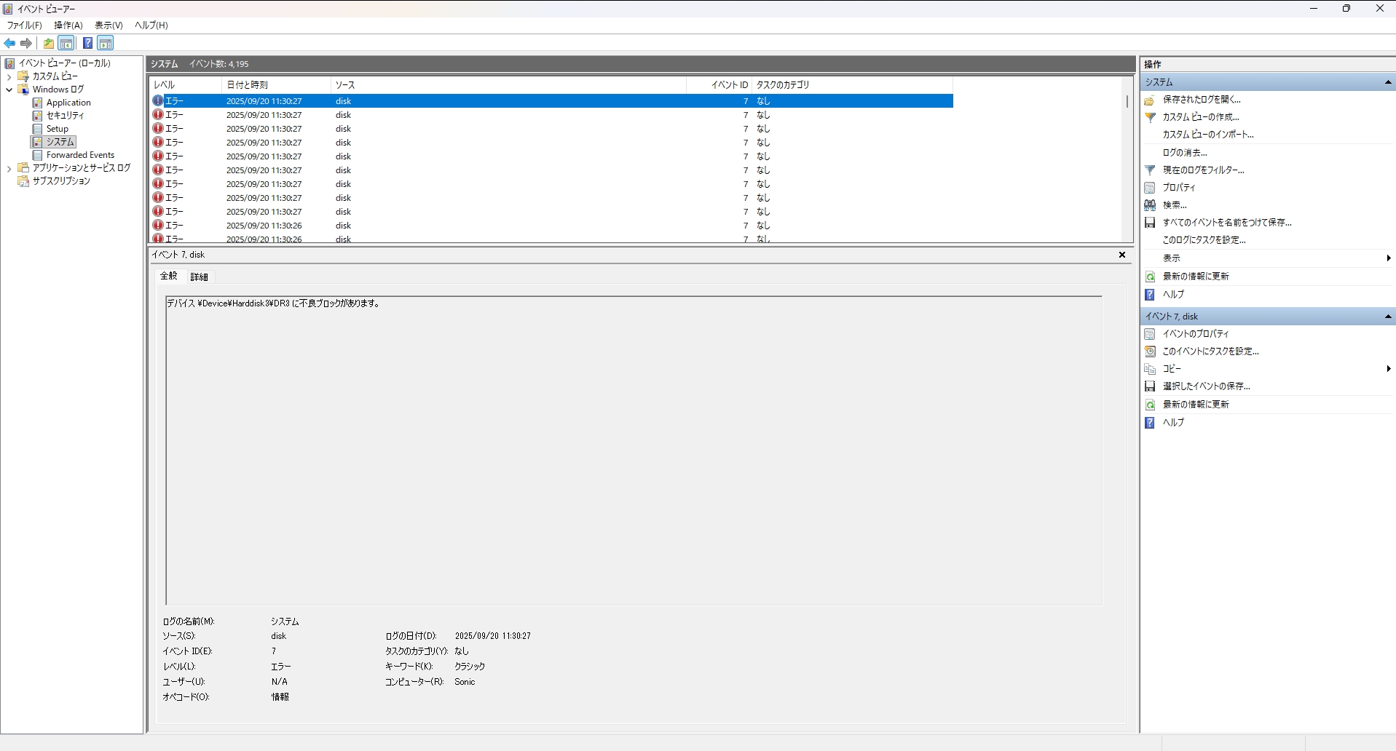Click ログの消去... action
This screenshot has width=1396, height=751.
(x=1184, y=153)
